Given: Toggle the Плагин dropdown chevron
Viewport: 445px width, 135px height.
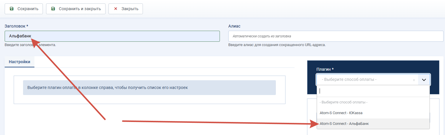Looking at the screenshot, I should (x=424, y=79).
